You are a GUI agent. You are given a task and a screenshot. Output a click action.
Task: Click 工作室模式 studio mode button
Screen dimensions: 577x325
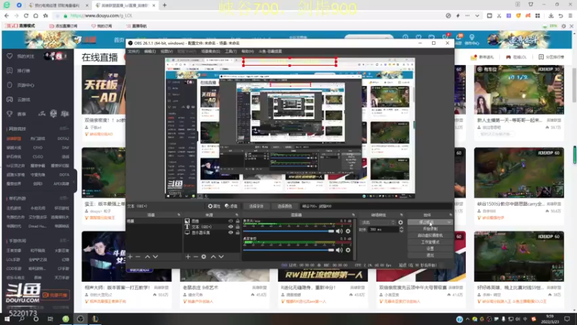point(430,242)
